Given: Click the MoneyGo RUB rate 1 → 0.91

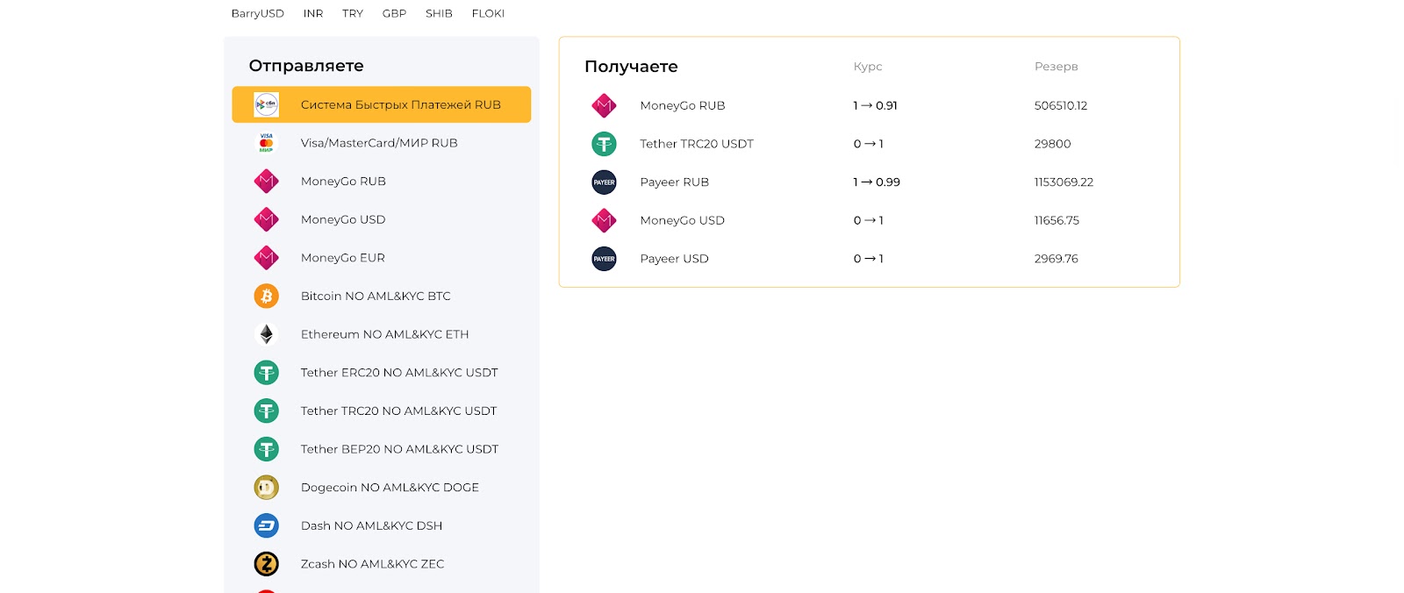Looking at the screenshot, I should (x=875, y=105).
